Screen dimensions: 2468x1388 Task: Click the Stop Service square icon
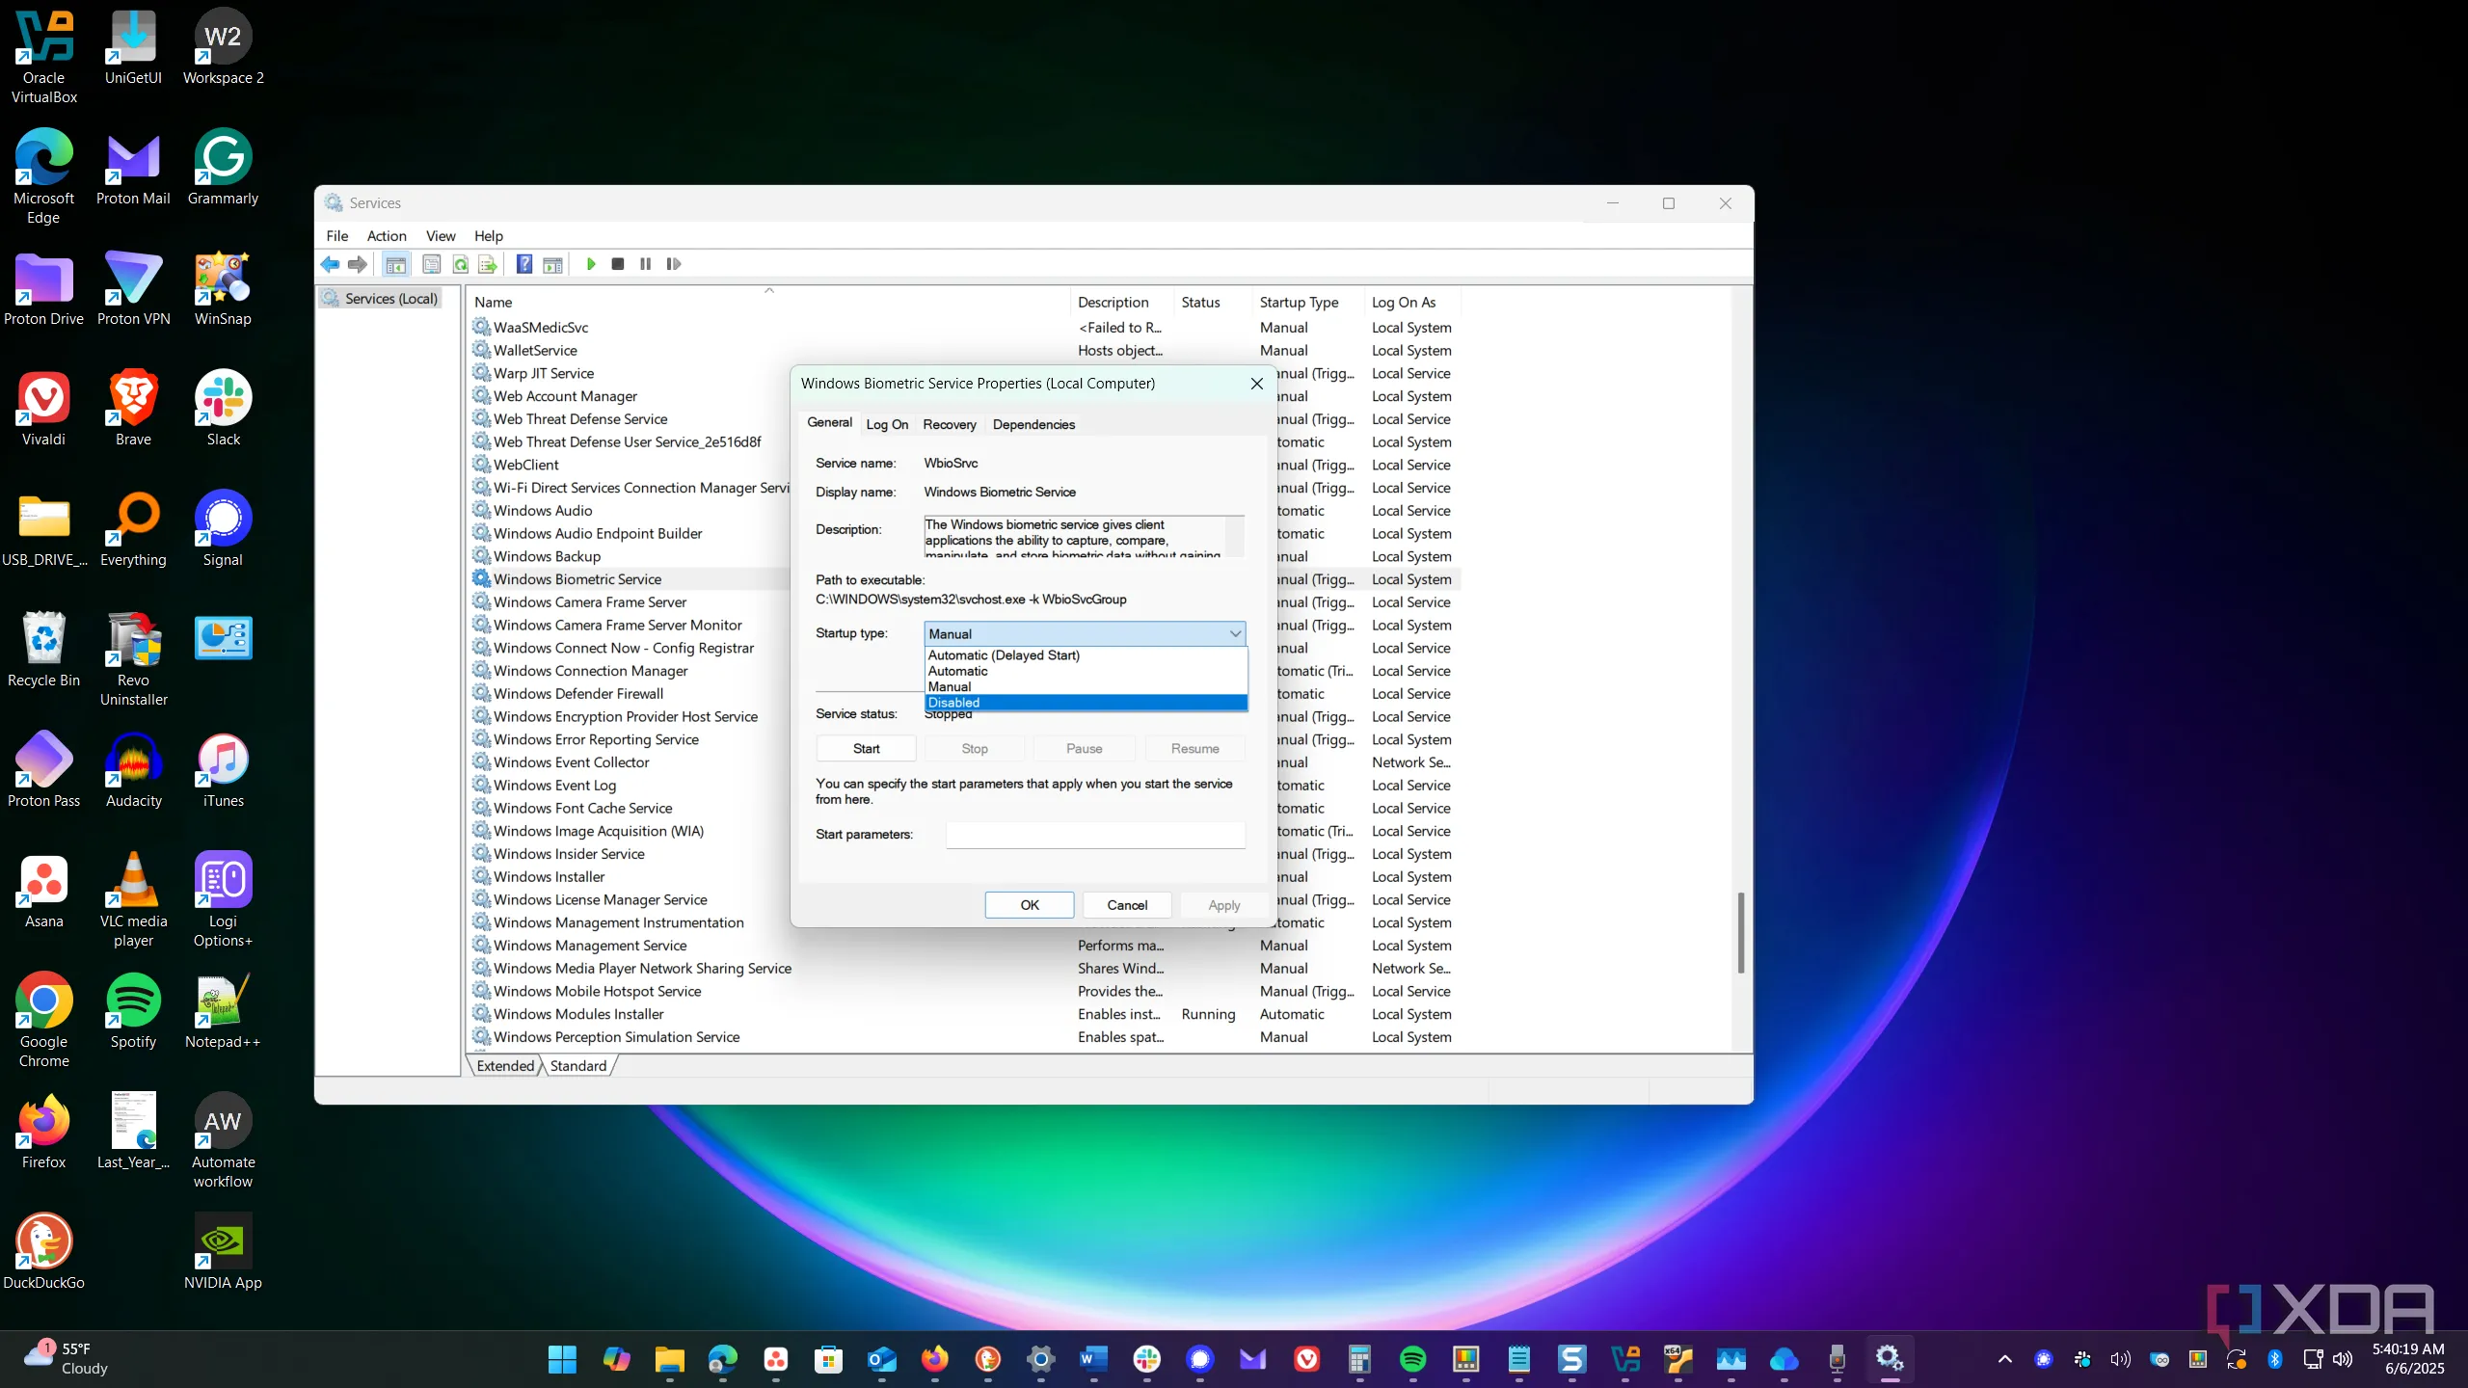point(618,264)
